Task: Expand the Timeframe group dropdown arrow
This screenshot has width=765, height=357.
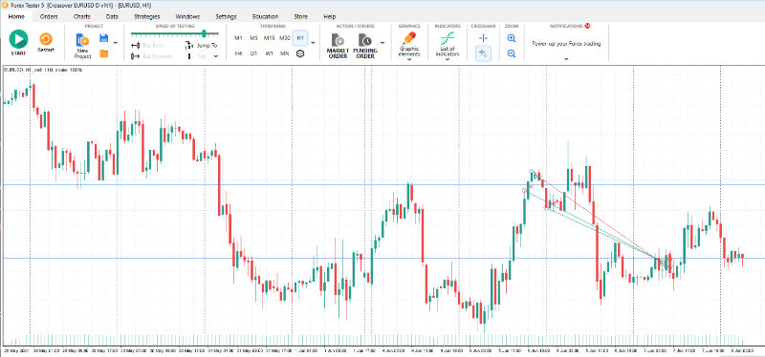Action: [x=314, y=43]
